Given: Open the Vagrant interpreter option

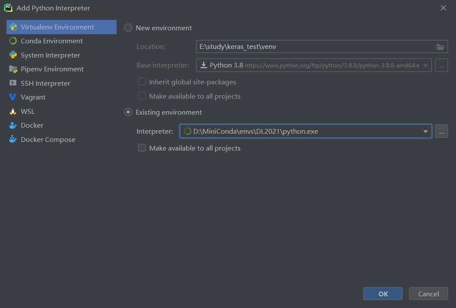Looking at the screenshot, I should click(62, 97).
